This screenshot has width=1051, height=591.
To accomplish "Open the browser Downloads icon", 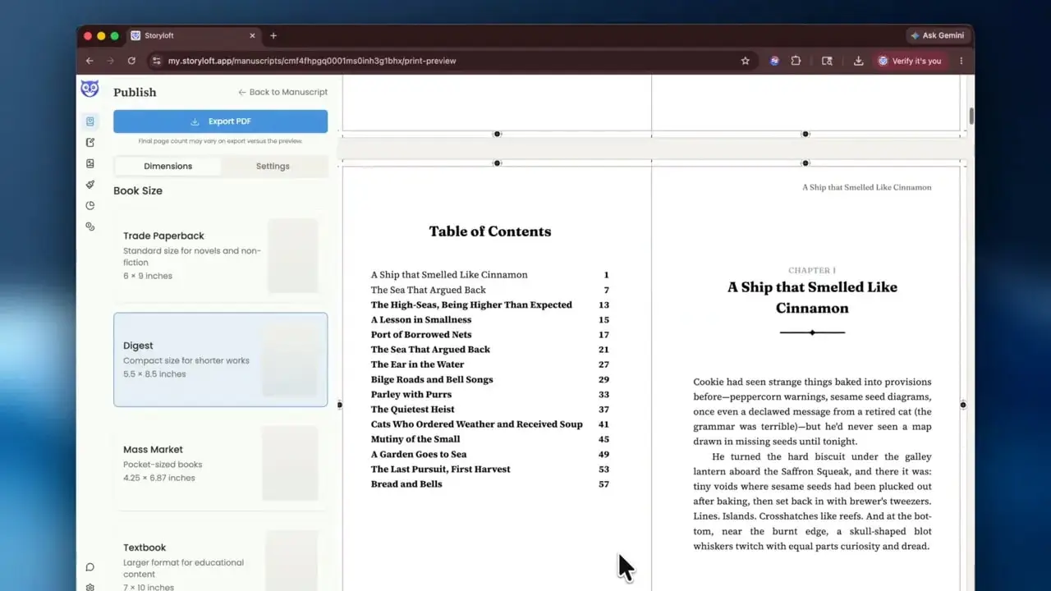I will (x=858, y=61).
